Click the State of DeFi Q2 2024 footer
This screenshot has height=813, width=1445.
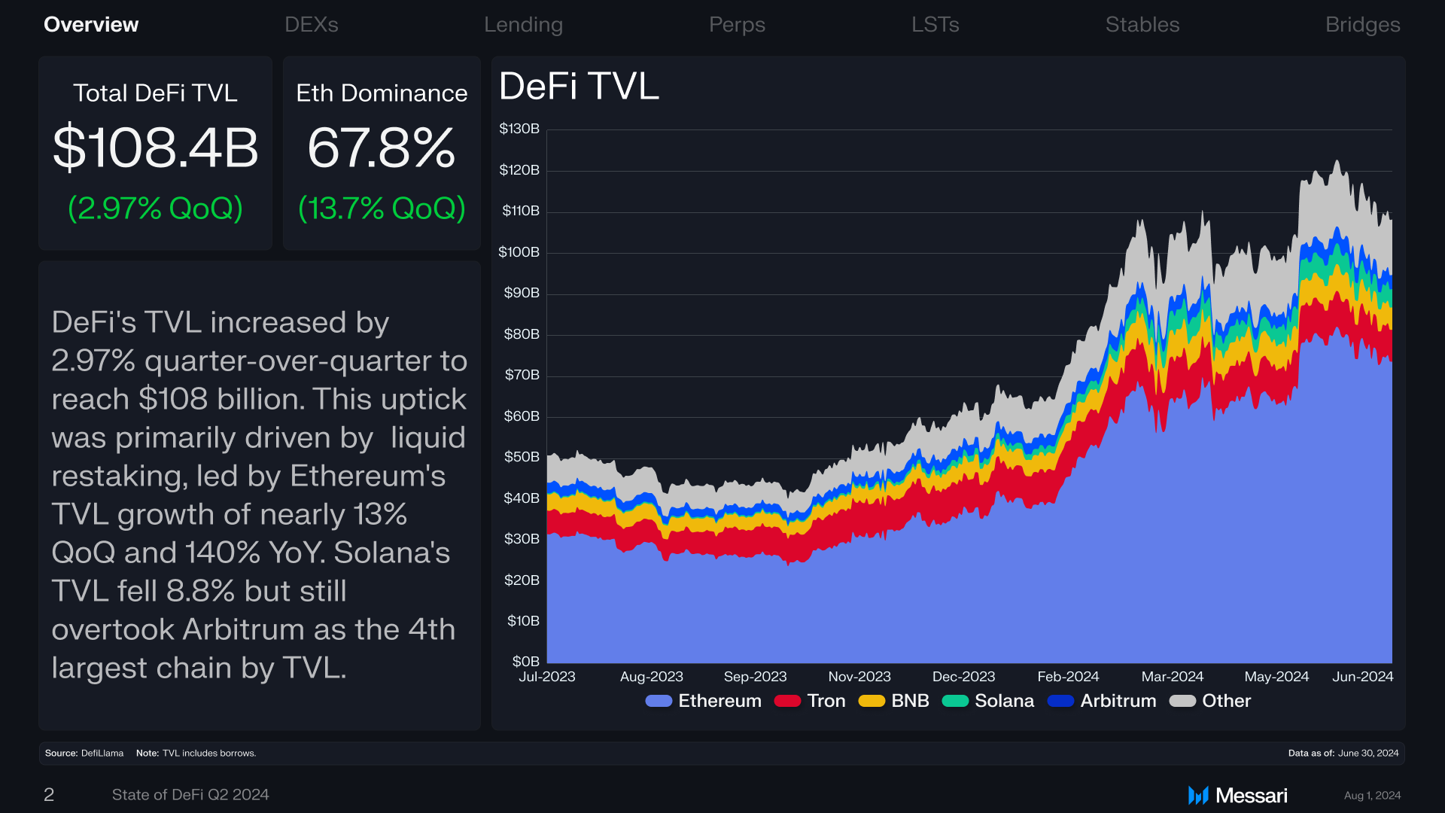(x=190, y=795)
